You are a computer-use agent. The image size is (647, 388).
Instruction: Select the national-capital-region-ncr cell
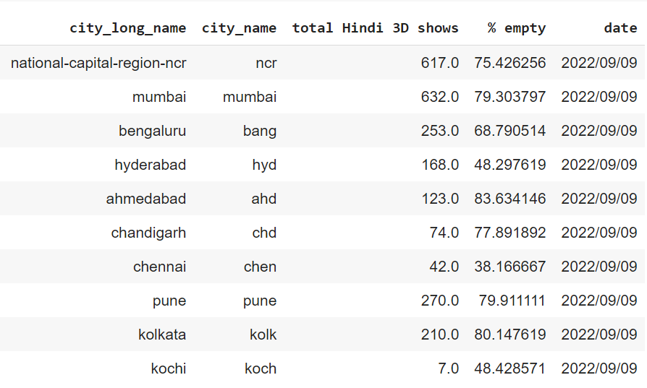pyautogui.click(x=98, y=63)
